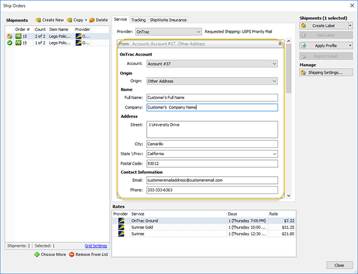The image size is (358, 274).
Task: Click the Phone input field
Action: pos(212,190)
